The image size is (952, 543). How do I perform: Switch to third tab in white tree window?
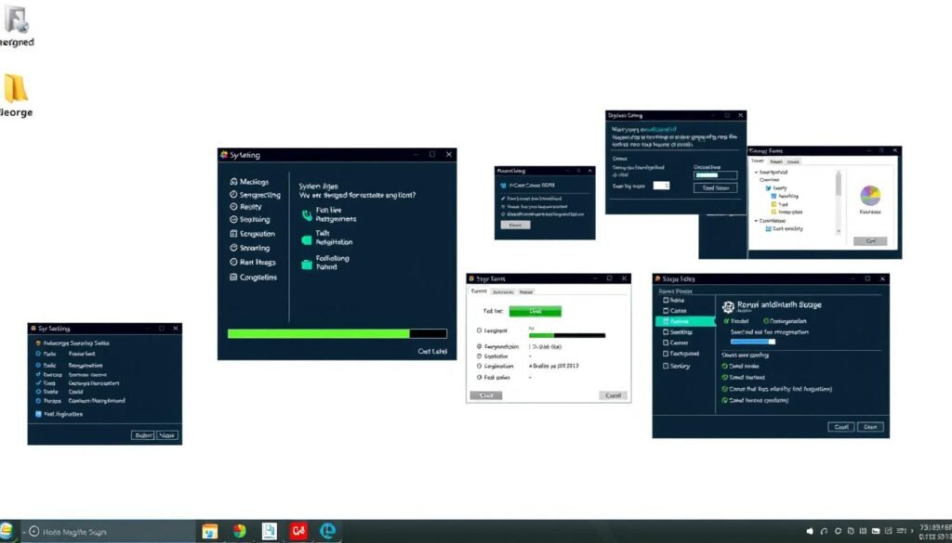(x=793, y=162)
